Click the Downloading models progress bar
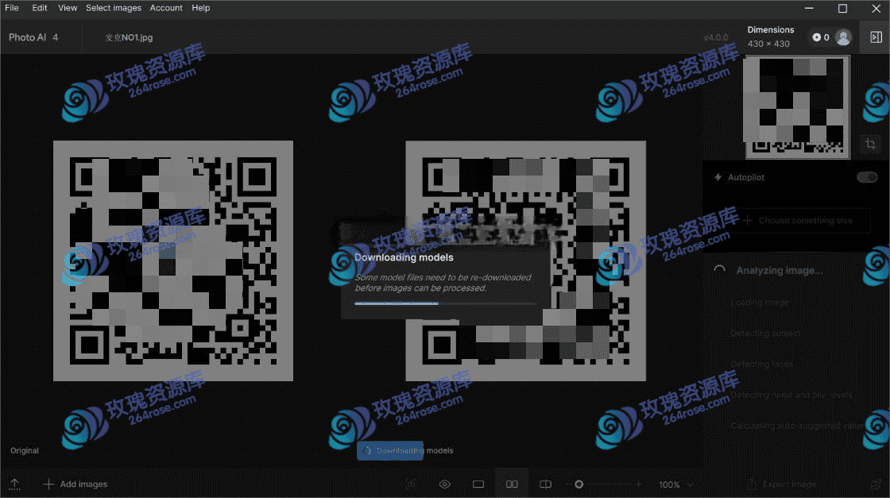 point(445,304)
